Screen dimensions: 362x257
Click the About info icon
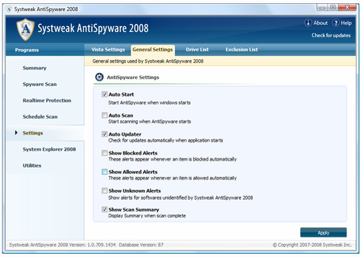308,23
